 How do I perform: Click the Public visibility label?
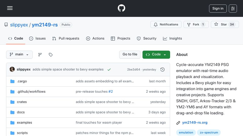click(x=66, y=25)
